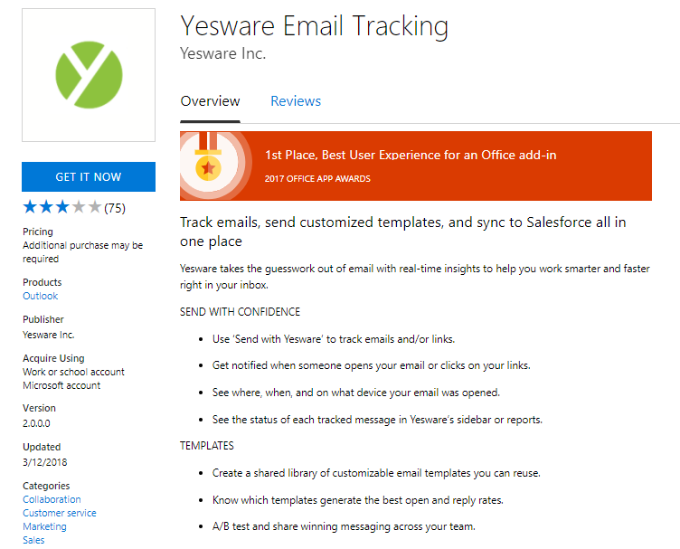Open the Collaboration category link
Viewport: 680px width, 549px height.
click(x=52, y=499)
